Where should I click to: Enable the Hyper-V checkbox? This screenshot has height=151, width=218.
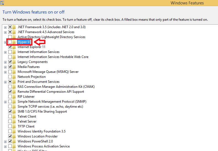click(x=10, y=42)
